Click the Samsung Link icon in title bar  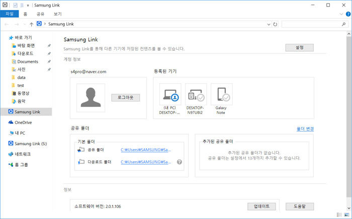click(x=5, y=5)
